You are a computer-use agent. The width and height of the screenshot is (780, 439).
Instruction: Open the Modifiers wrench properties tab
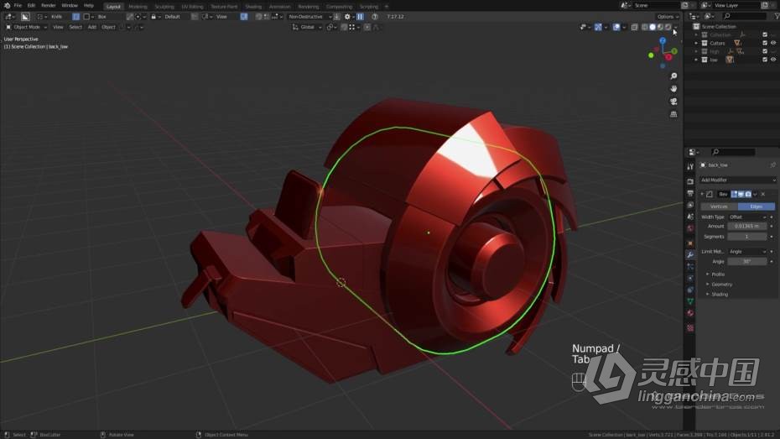click(690, 255)
